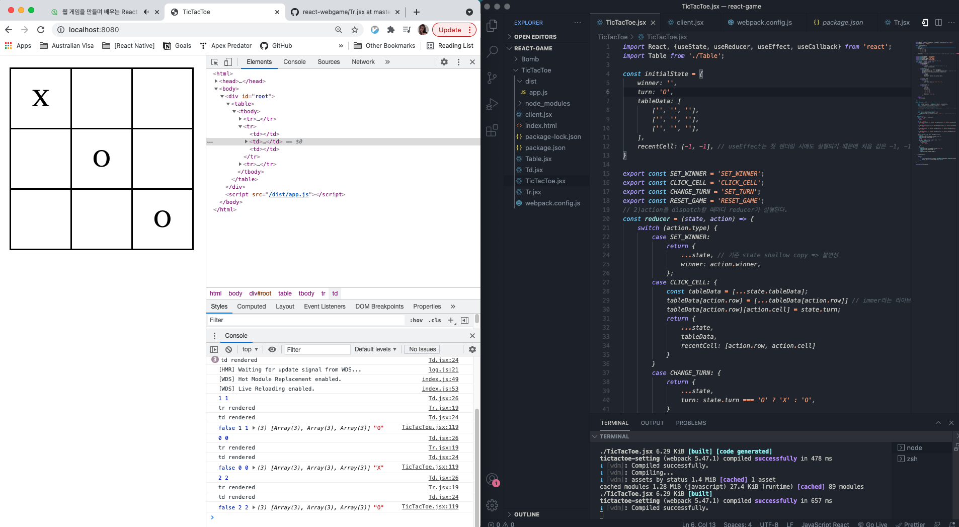Collapse the div id root element
Screen dimensions: 959x527
(222, 96)
